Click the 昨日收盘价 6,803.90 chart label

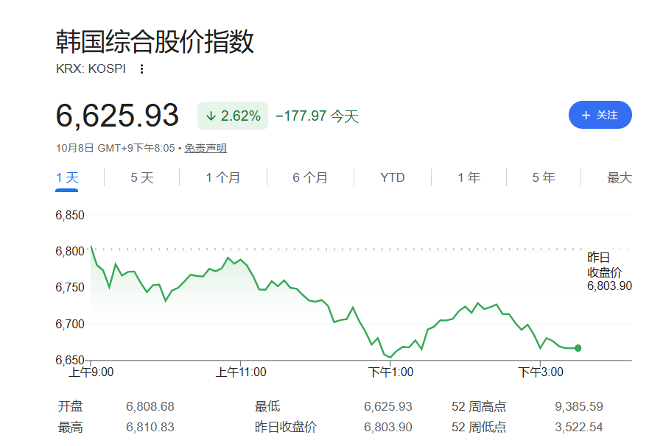(609, 272)
